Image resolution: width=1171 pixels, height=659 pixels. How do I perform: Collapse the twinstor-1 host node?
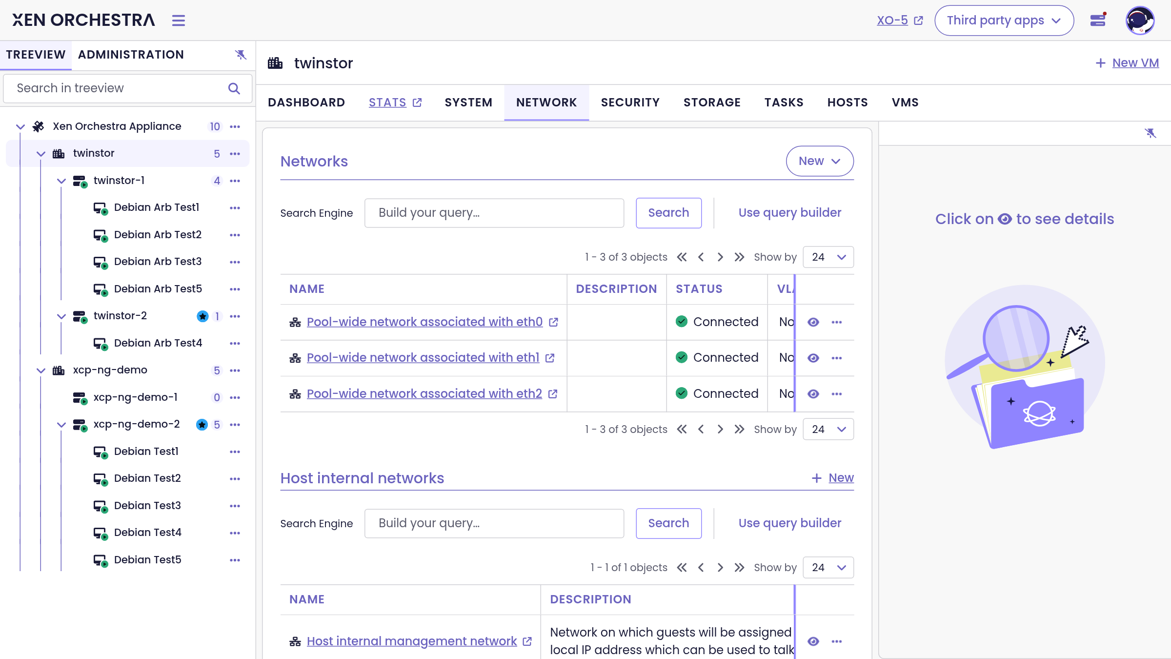[x=61, y=181]
